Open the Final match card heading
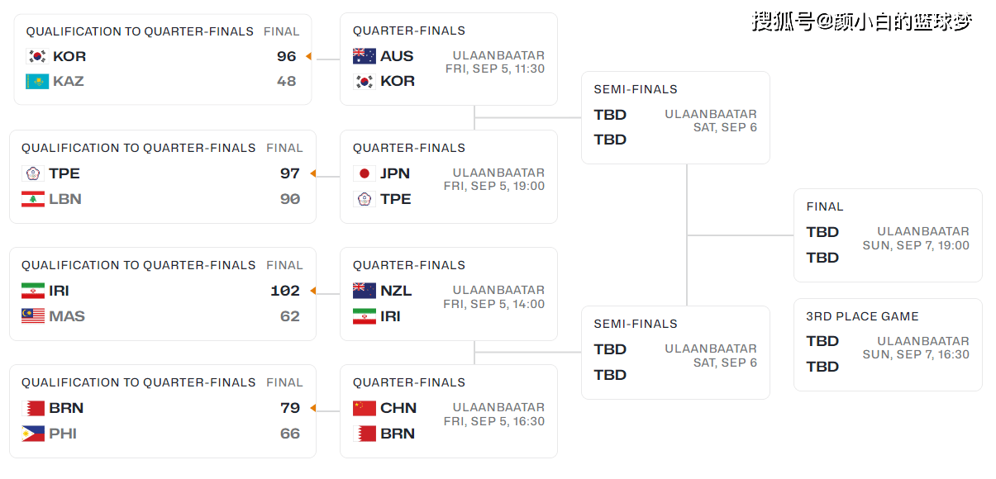The image size is (996, 479). [x=825, y=206]
